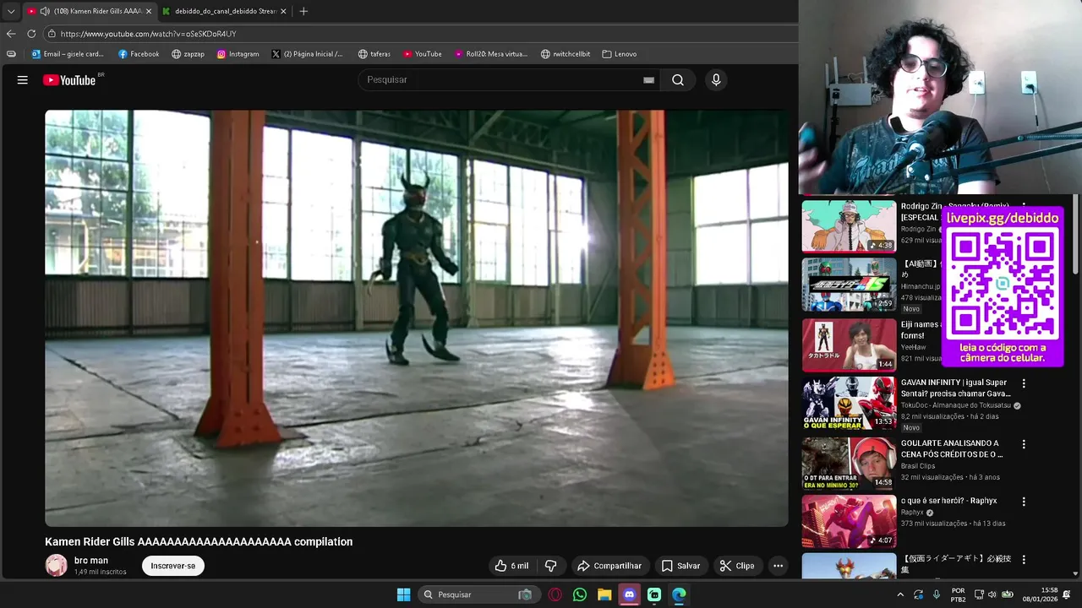
Task: Open the taferas bookmark
Action: point(374,54)
